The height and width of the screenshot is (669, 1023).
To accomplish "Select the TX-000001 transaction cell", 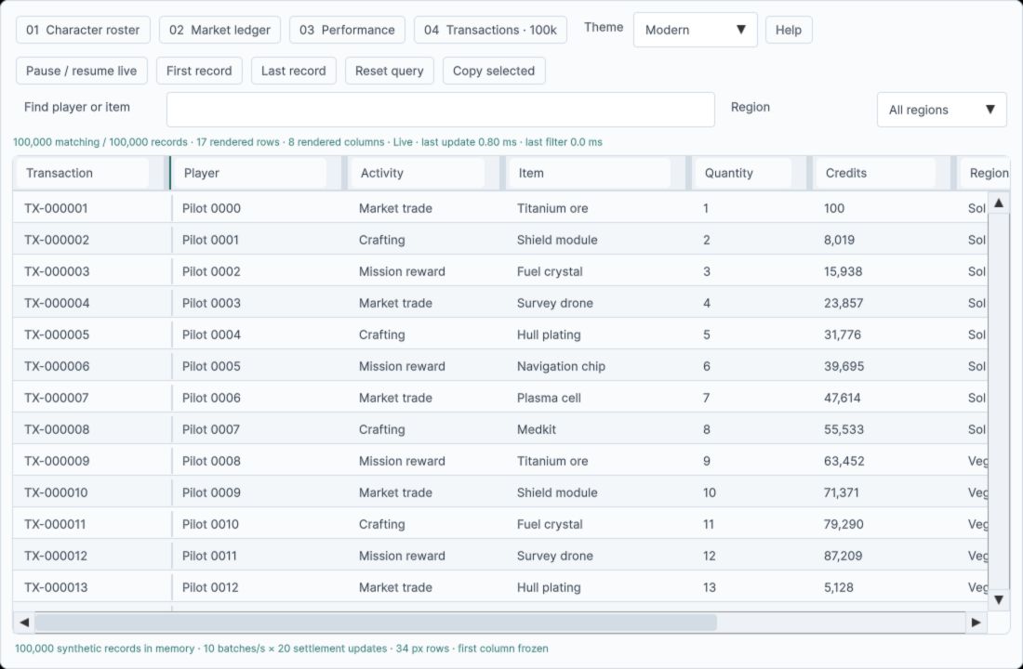I will coord(92,209).
